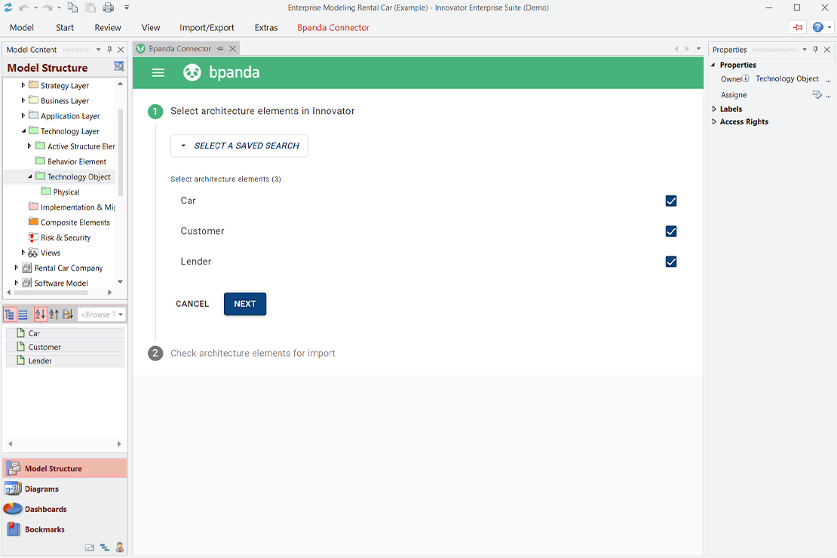837x558 pixels.
Task: Open the Select a Saved Search dropdown
Action: coord(239,146)
